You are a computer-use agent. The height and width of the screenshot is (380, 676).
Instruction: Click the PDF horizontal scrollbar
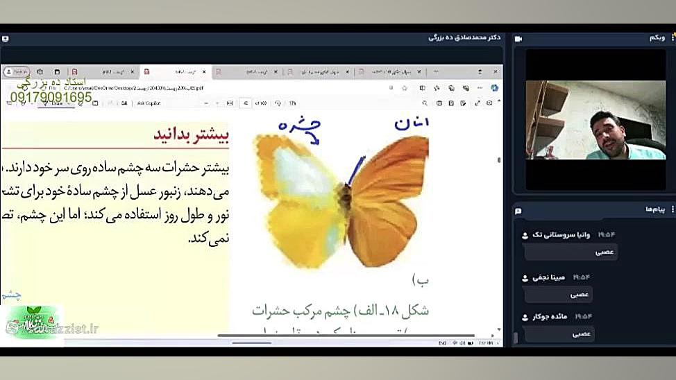coord(346,335)
